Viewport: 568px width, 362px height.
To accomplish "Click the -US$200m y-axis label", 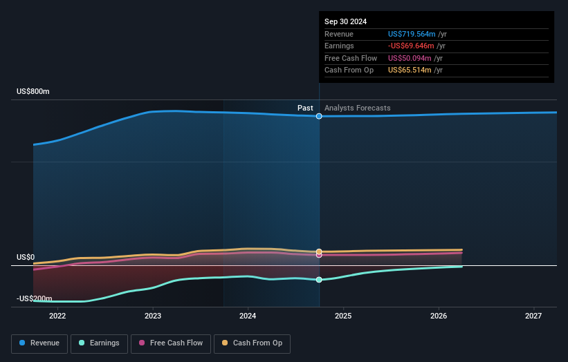I will (35, 298).
